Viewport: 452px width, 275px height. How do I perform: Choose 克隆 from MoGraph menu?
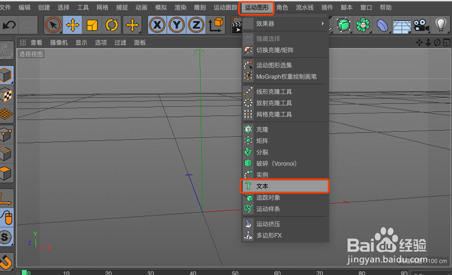(285, 129)
